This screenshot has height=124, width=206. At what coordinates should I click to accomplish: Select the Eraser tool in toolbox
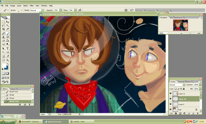pyautogui.click(x=3, y=41)
